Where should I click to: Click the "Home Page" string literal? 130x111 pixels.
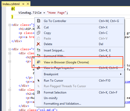(x=57, y=13)
